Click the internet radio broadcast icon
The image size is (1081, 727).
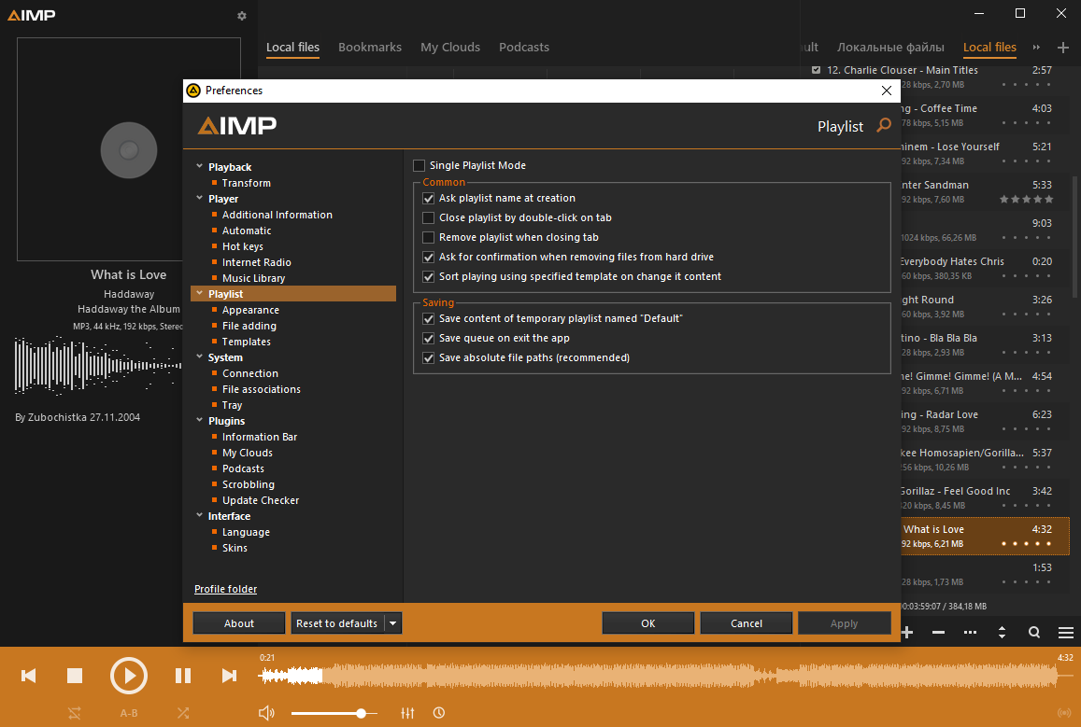point(1064,713)
